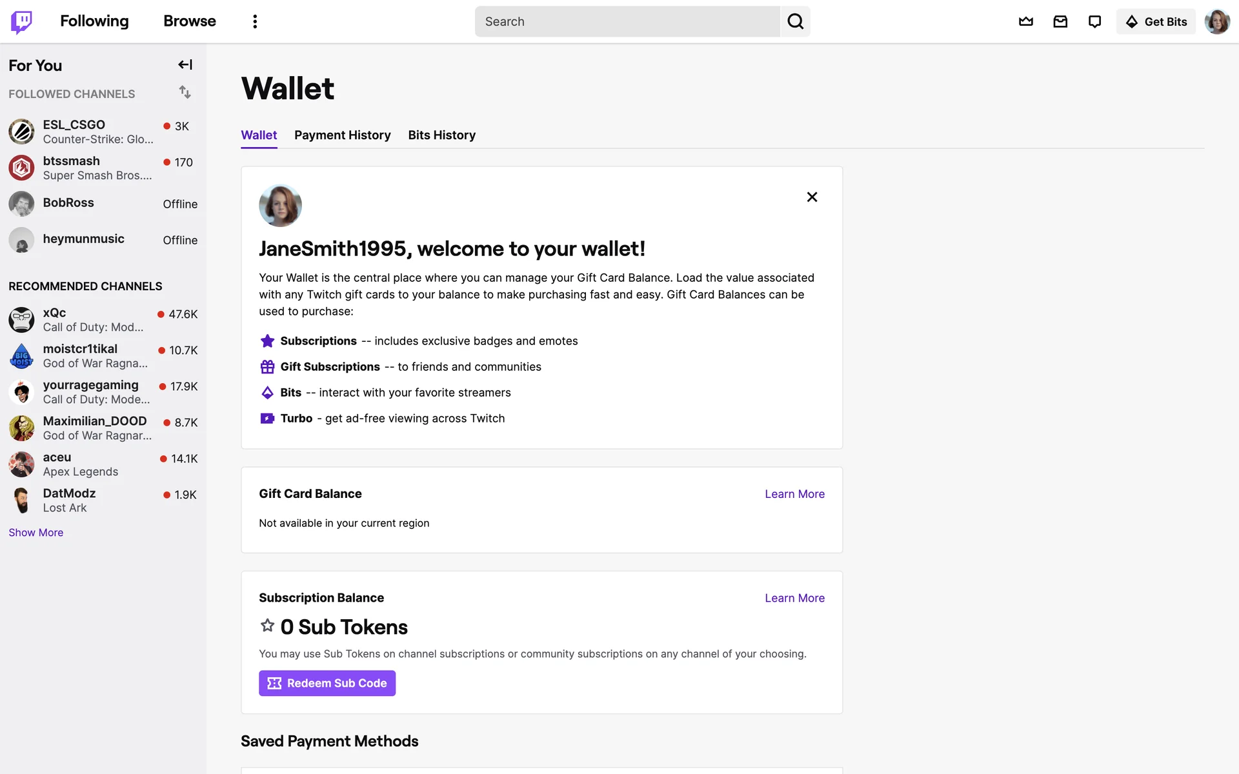1239x774 pixels.
Task: Open the Following menu item
Action: pos(94,21)
